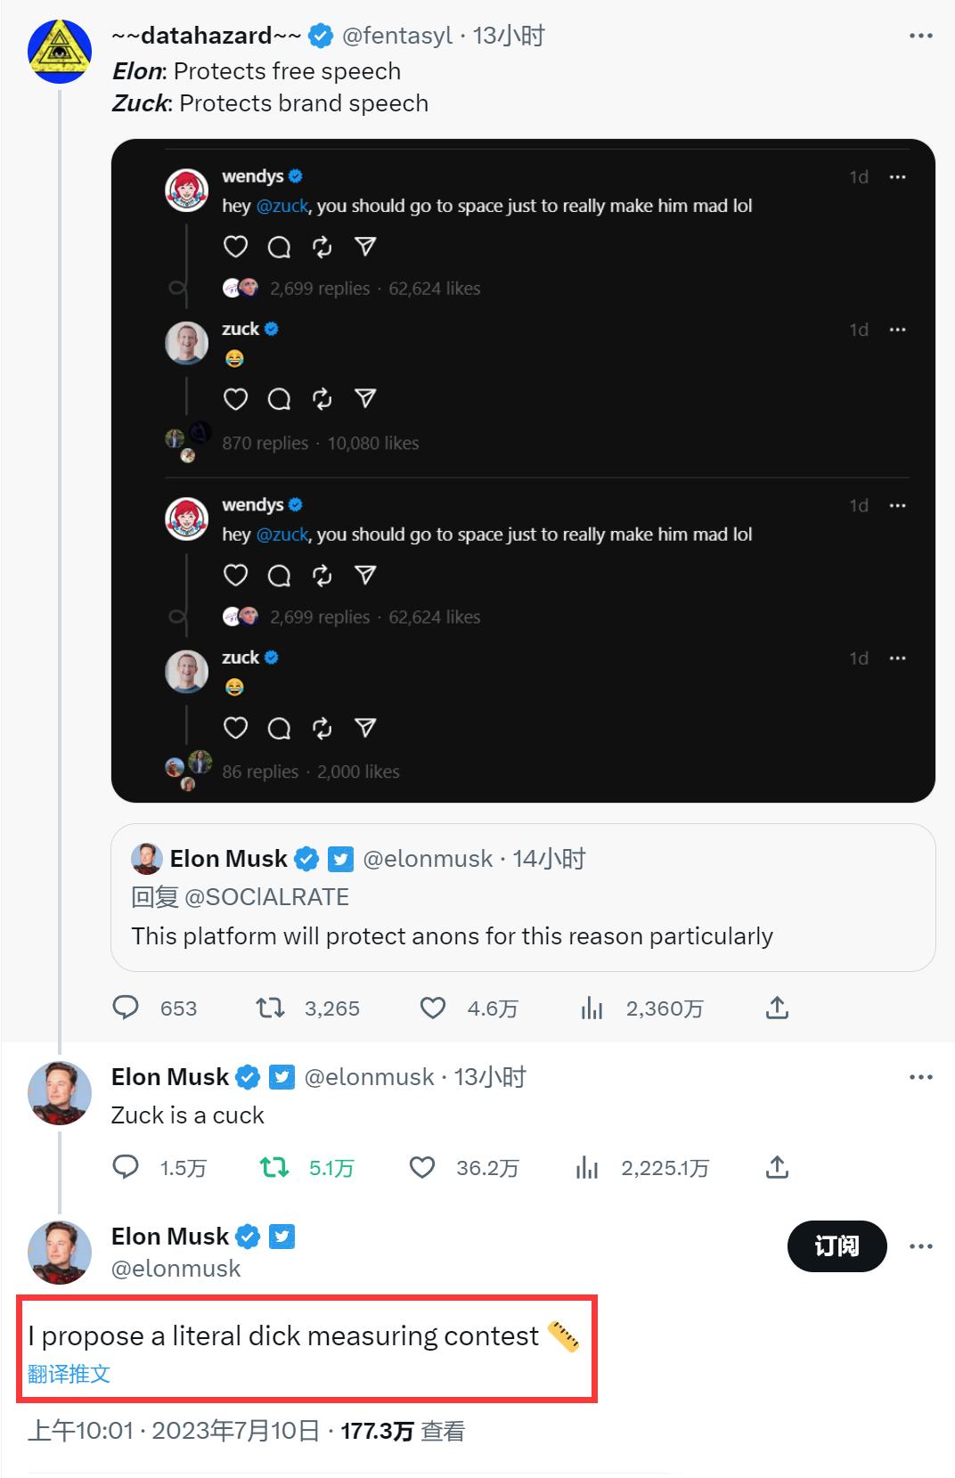Image resolution: width=955 pixels, height=1478 pixels.
Task: Open view stats for "Zuck is a cuck"
Action: (588, 1167)
